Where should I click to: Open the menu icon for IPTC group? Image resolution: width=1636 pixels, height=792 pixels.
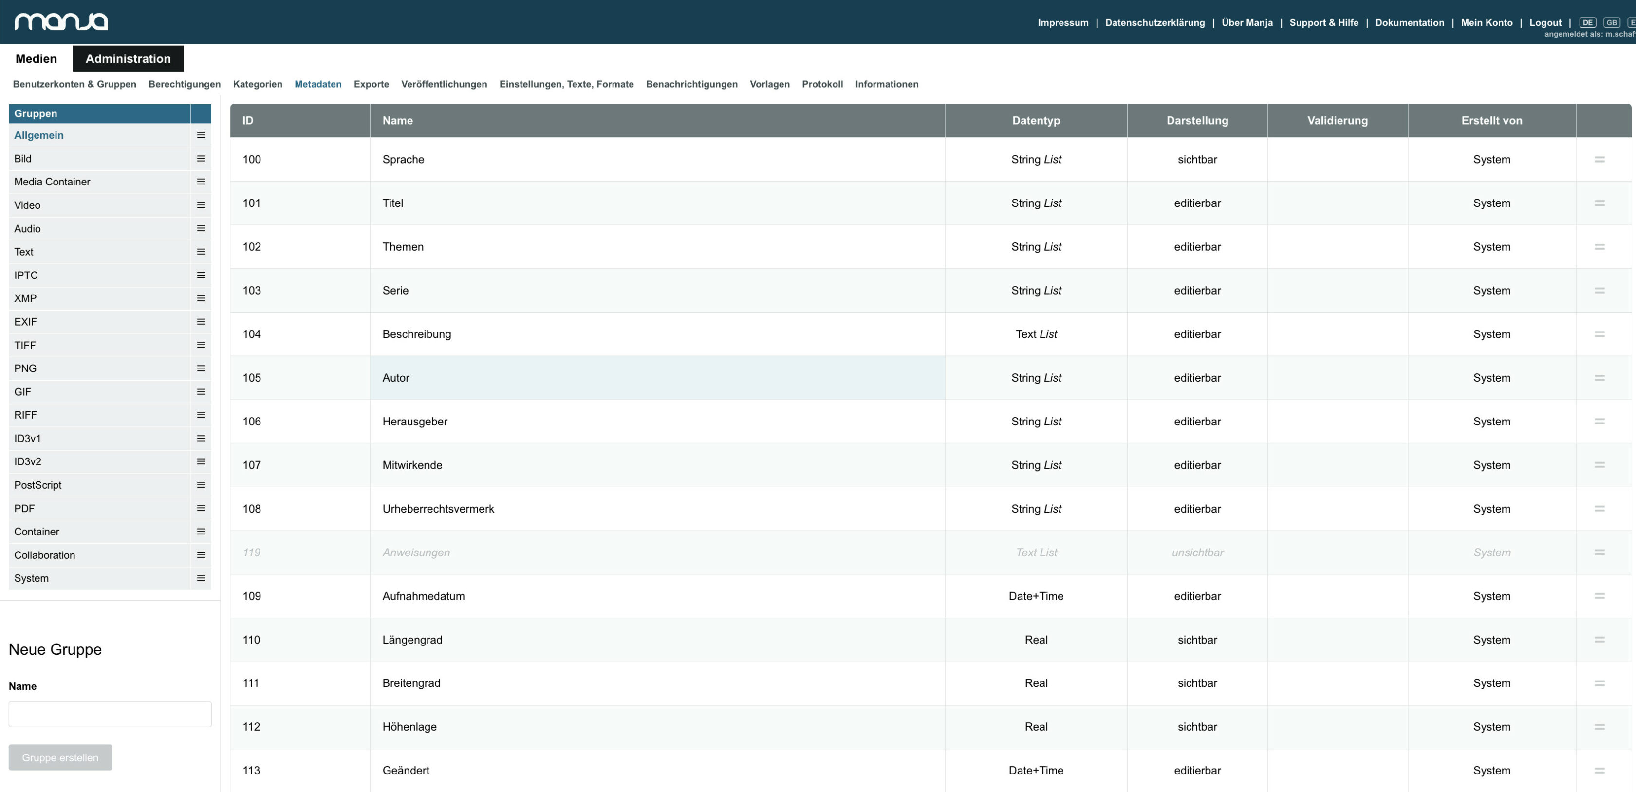click(201, 275)
